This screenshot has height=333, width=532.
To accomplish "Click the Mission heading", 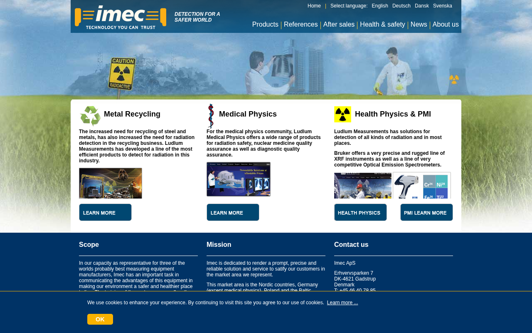I will pos(219,245).
